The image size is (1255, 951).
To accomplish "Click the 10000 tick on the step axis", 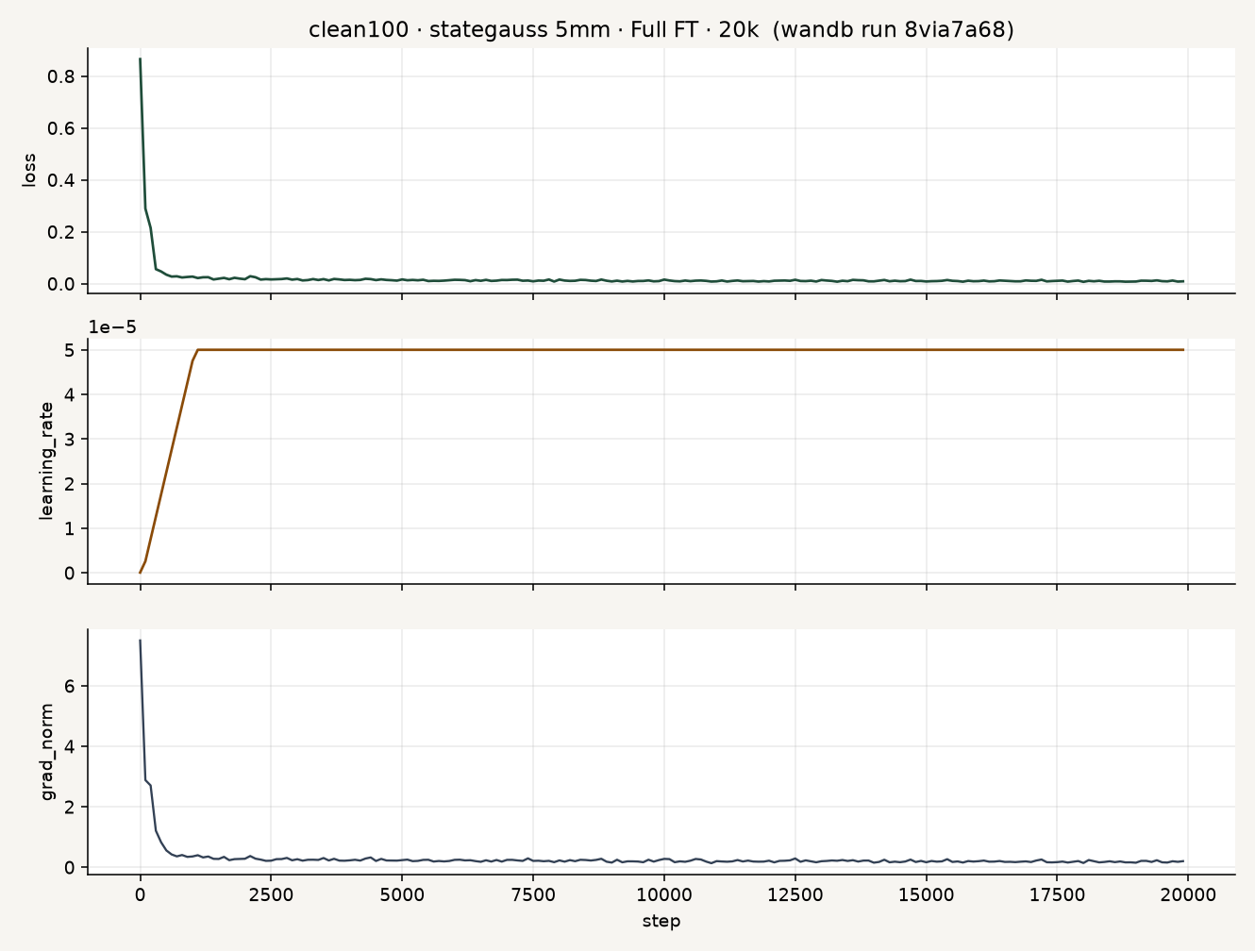I will (664, 893).
